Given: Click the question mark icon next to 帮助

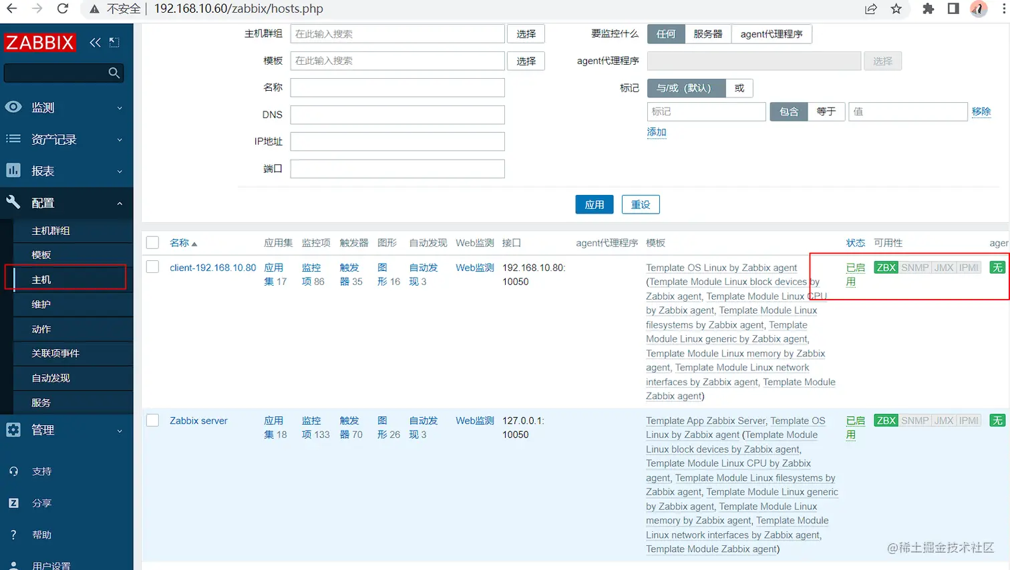Looking at the screenshot, I should pyautogui.click(x=13, y=535).
